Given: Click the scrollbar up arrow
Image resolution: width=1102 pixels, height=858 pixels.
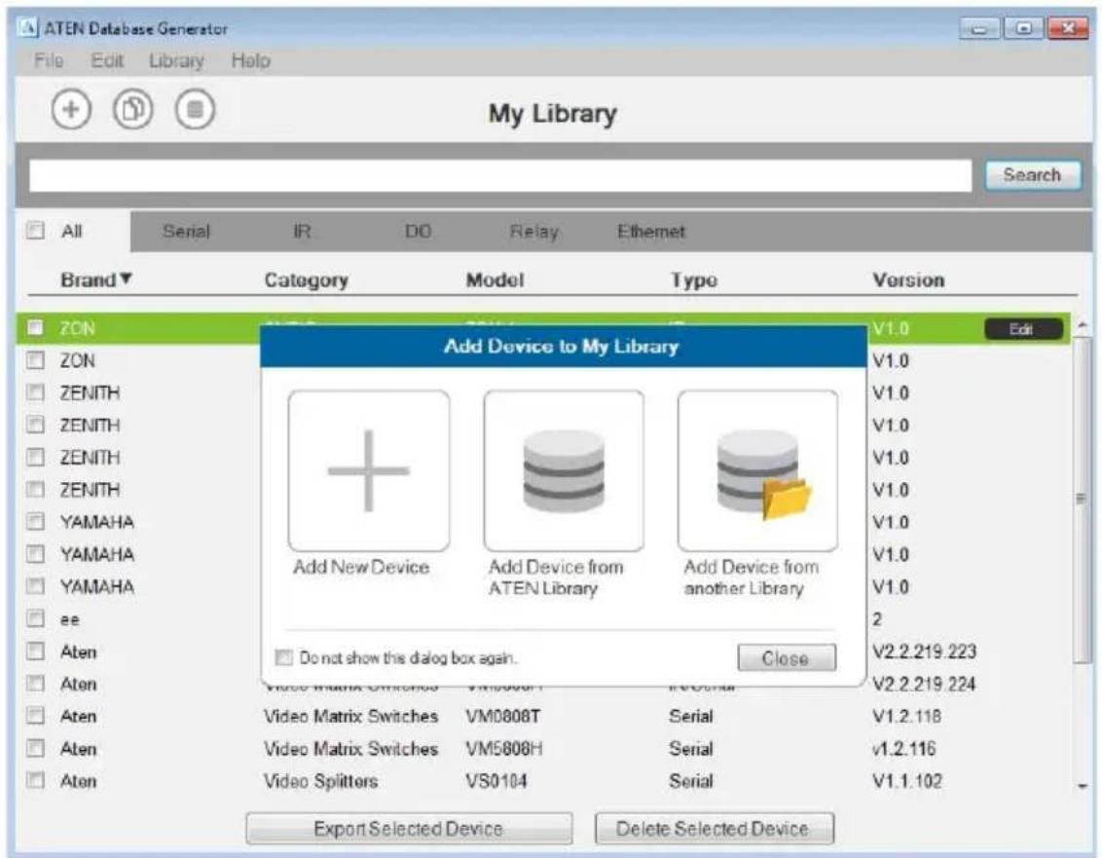Looking at the screenshot, I should 1083,325.
